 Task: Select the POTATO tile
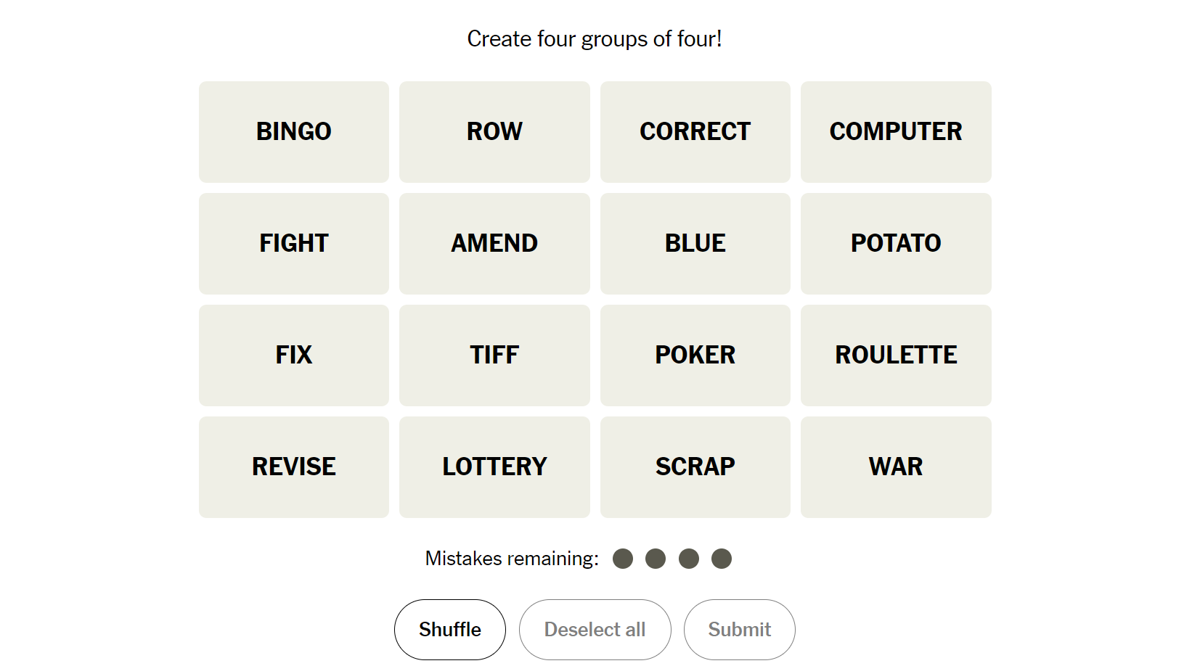pos(896,244)
